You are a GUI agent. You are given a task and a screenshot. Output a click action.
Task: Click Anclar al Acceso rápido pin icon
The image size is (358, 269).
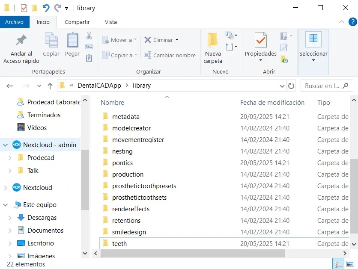click(21, 41)
